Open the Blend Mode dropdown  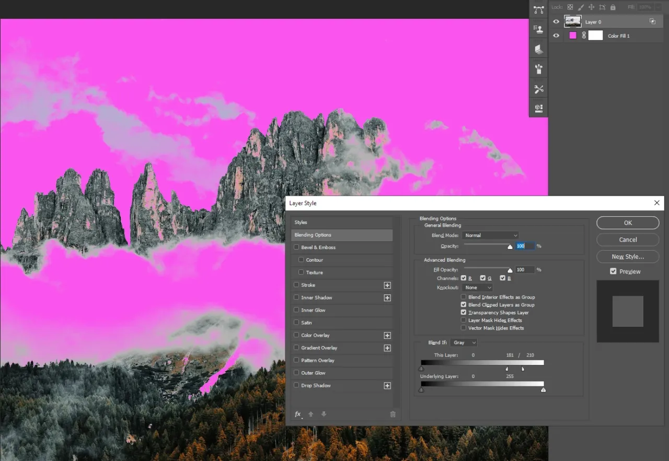point(490,235)
